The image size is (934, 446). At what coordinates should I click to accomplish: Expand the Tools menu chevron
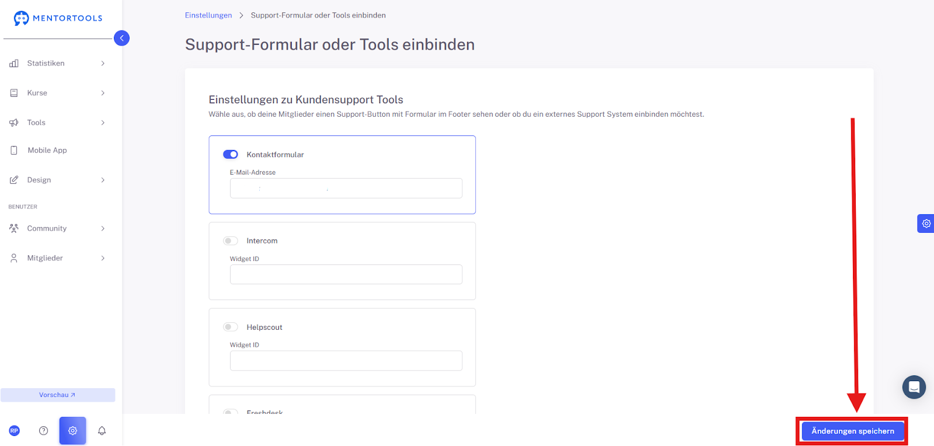point(103,123)
